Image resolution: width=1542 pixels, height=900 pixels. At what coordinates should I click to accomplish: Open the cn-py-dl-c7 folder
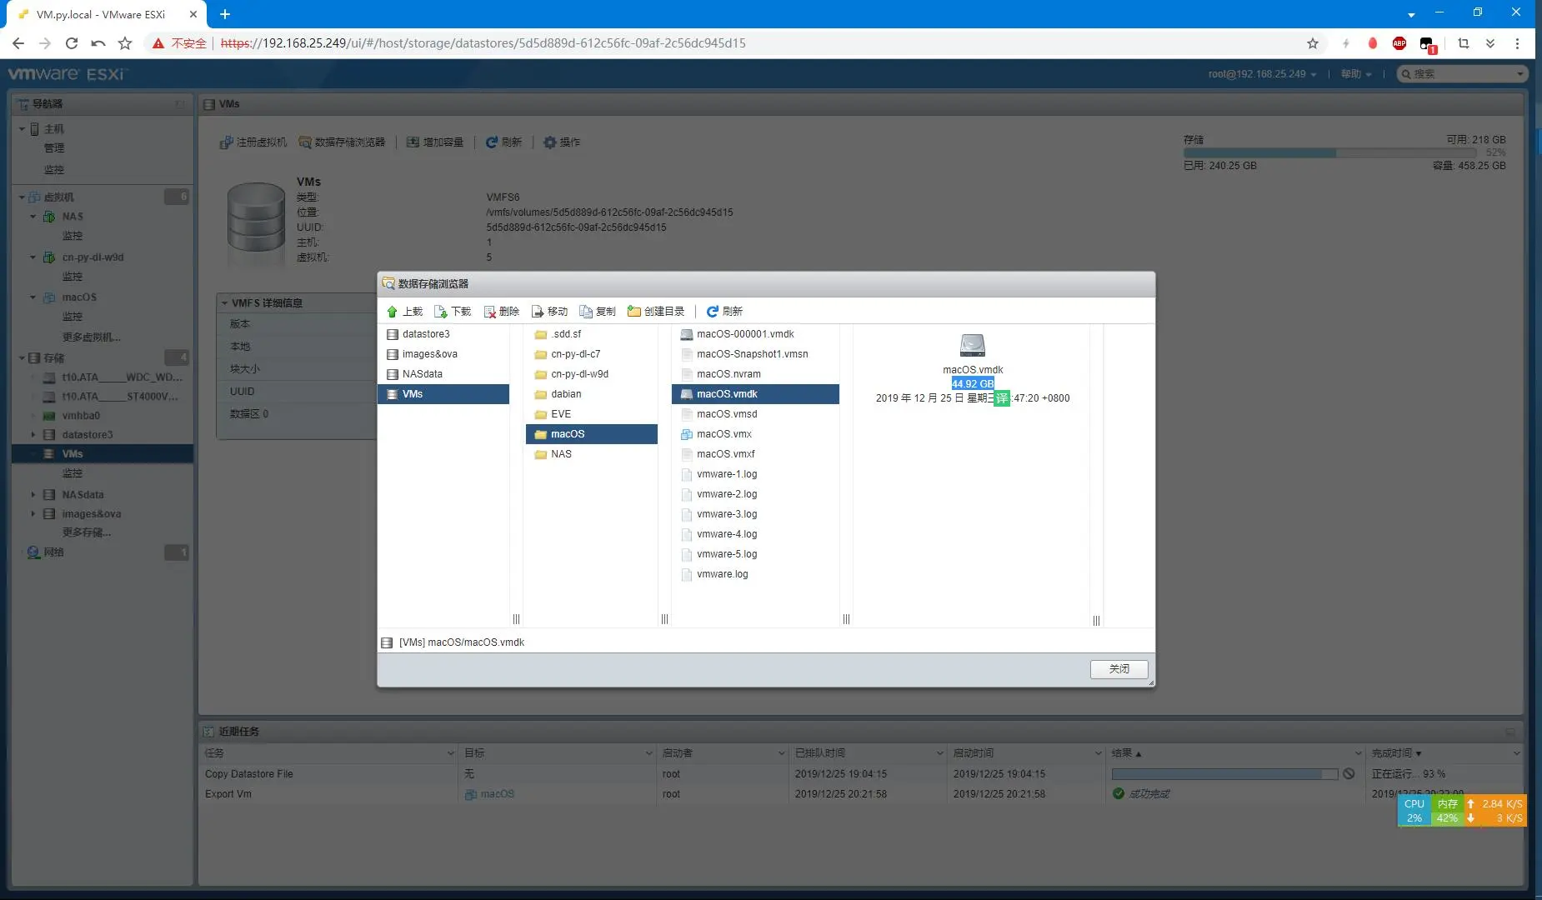pyautogui.click(x=575, y=354)
